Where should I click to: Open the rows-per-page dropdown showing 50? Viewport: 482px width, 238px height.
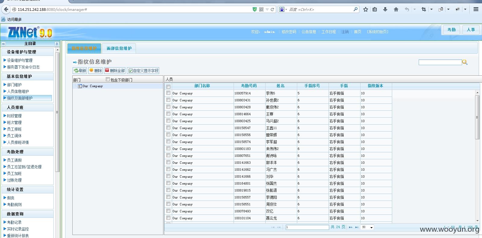367,227
